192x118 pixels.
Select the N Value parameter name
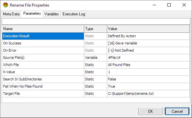[43, 72]
